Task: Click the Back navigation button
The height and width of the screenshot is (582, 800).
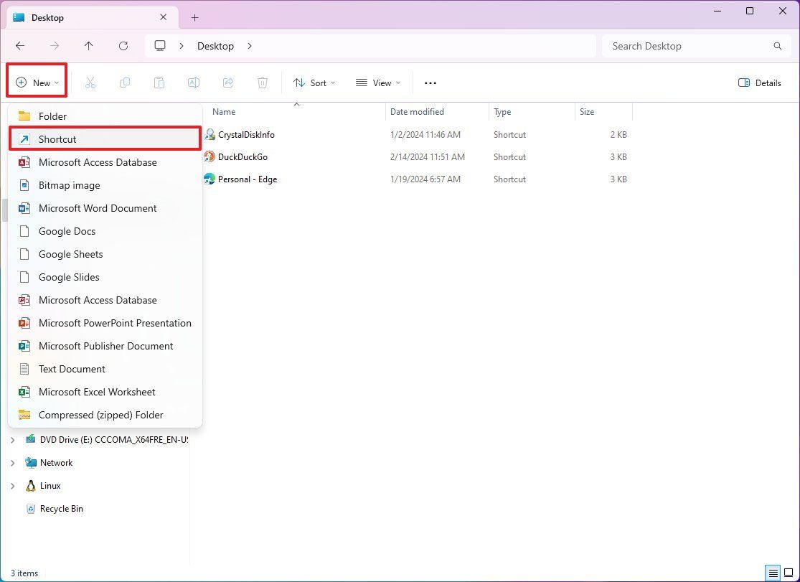Action: point(20,45)
